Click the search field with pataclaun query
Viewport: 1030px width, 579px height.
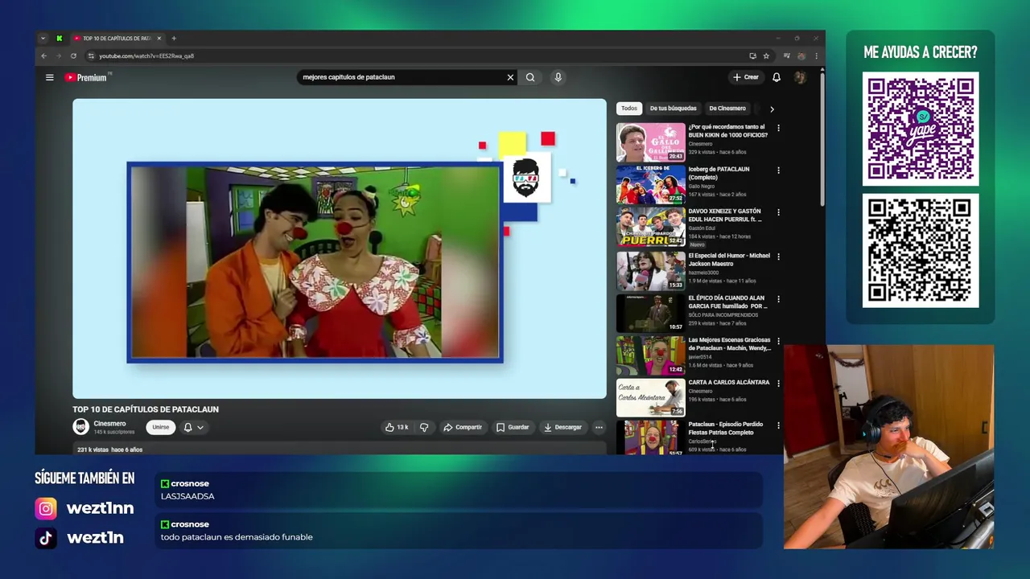[401, 77]
